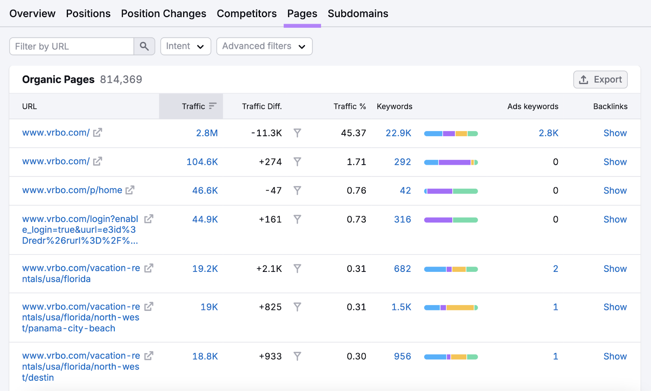This screenshot has height=391, width=651.
Task: Click filter funnel icon next to -11.3K
Action: pyautogui.click(x=297, y=133)
